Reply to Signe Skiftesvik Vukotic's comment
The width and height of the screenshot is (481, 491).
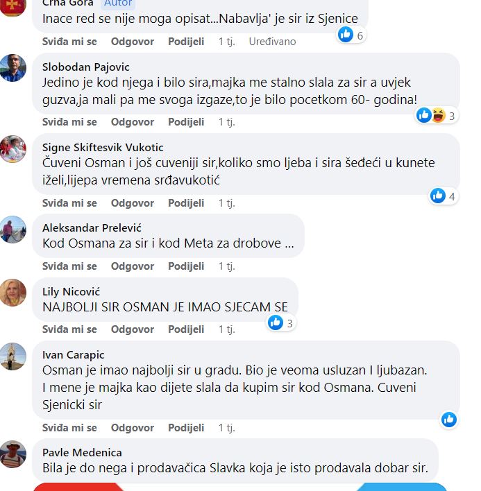tap(133, 203)
